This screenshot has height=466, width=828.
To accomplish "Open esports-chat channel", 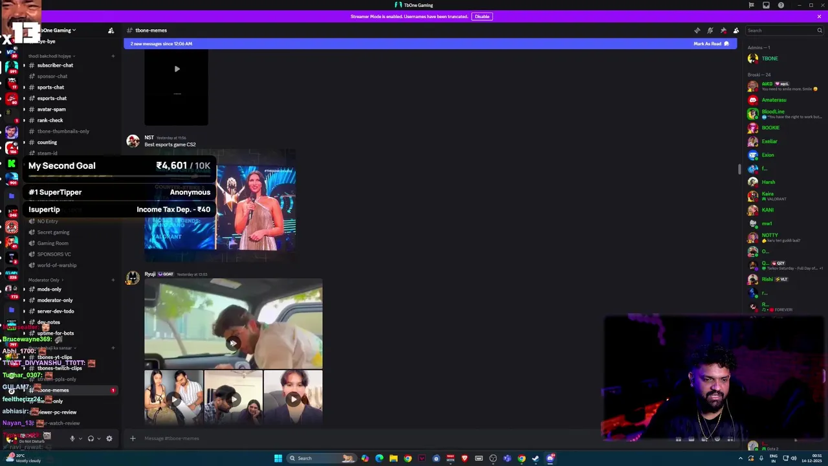I will tap(52, 98).
